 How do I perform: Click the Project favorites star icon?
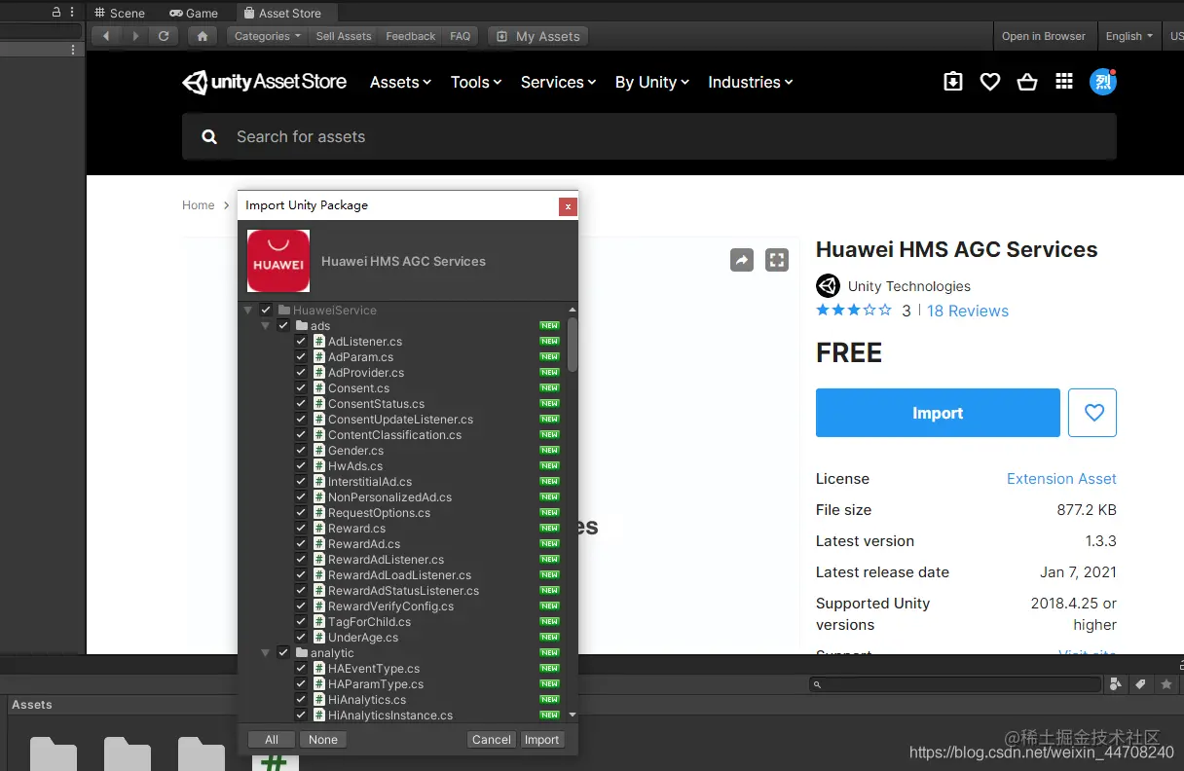pyautogui.click(x=1166, y=684)
